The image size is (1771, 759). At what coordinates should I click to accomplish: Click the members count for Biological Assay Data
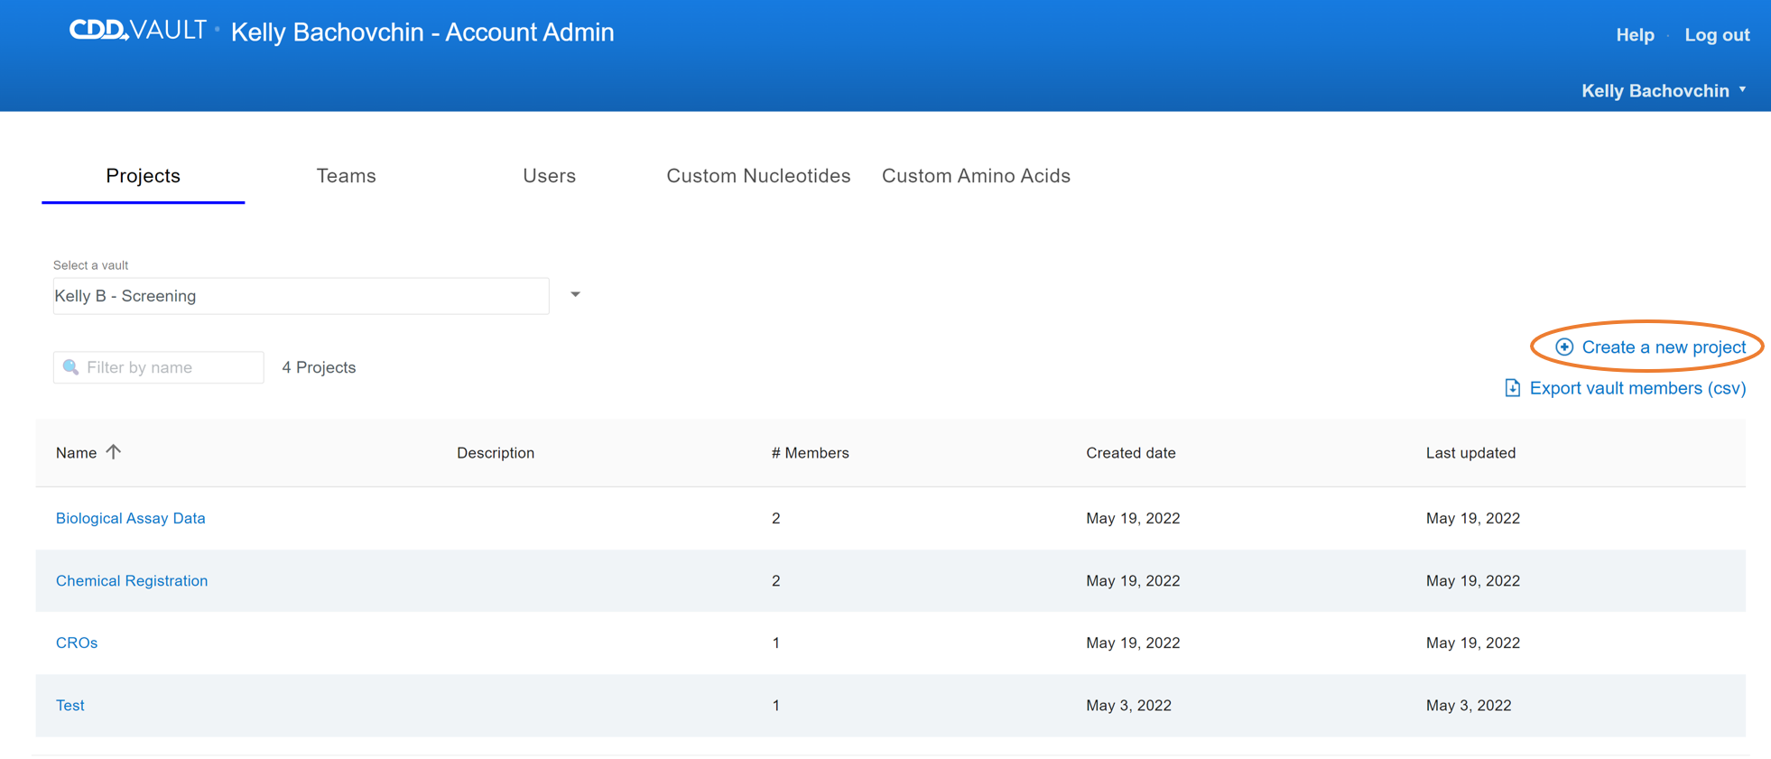tap(776, 518)
